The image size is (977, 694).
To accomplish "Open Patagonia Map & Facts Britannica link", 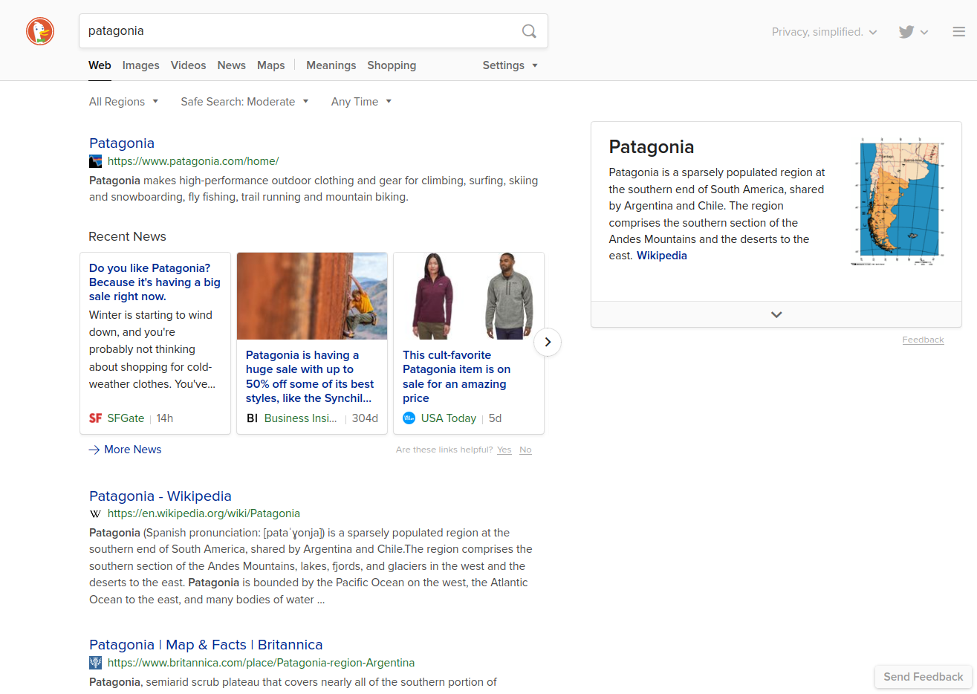I will pyautogui.click(x=206, y=645).
